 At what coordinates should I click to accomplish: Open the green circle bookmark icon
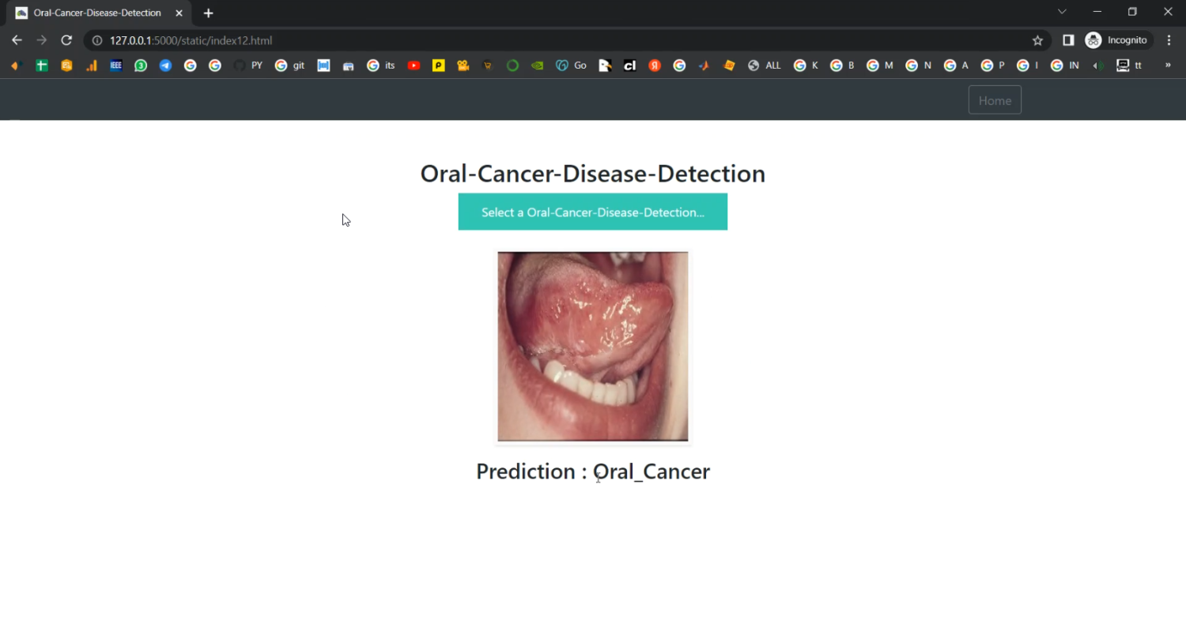pyautogui.click(x=512, y=66)
